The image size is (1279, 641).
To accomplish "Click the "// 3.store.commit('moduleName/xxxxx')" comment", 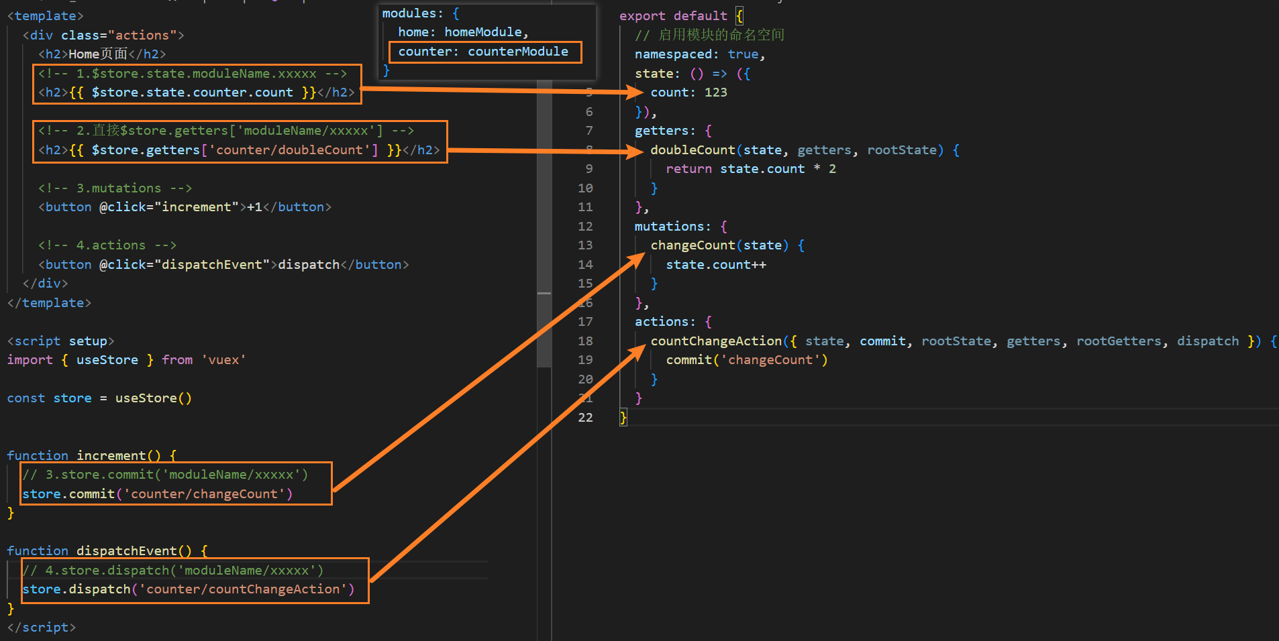I will (x=165, y=475).
